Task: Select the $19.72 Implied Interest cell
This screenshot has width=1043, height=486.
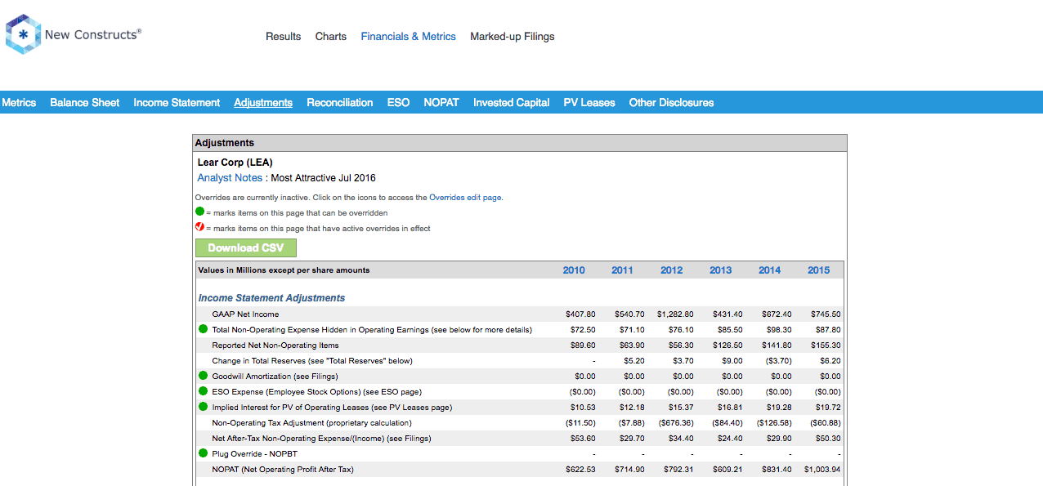Action: click(828, 408)
